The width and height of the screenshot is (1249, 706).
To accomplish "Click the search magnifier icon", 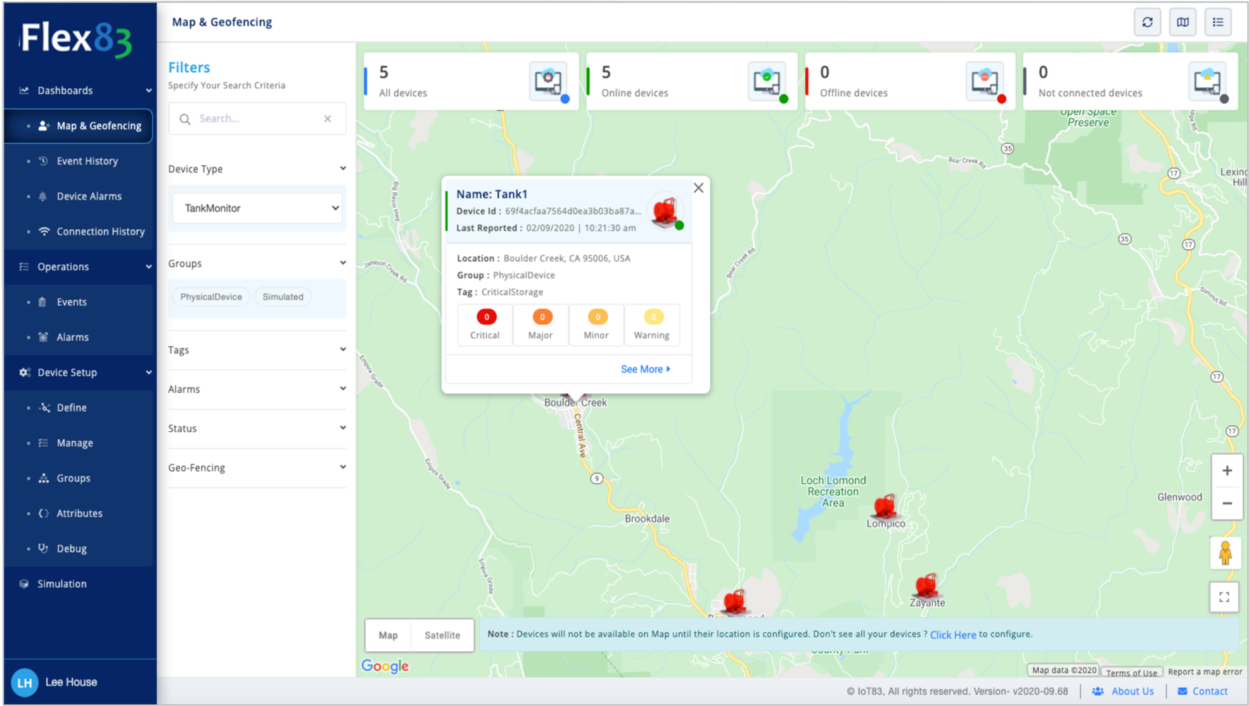I will click(x=185, y=119).
